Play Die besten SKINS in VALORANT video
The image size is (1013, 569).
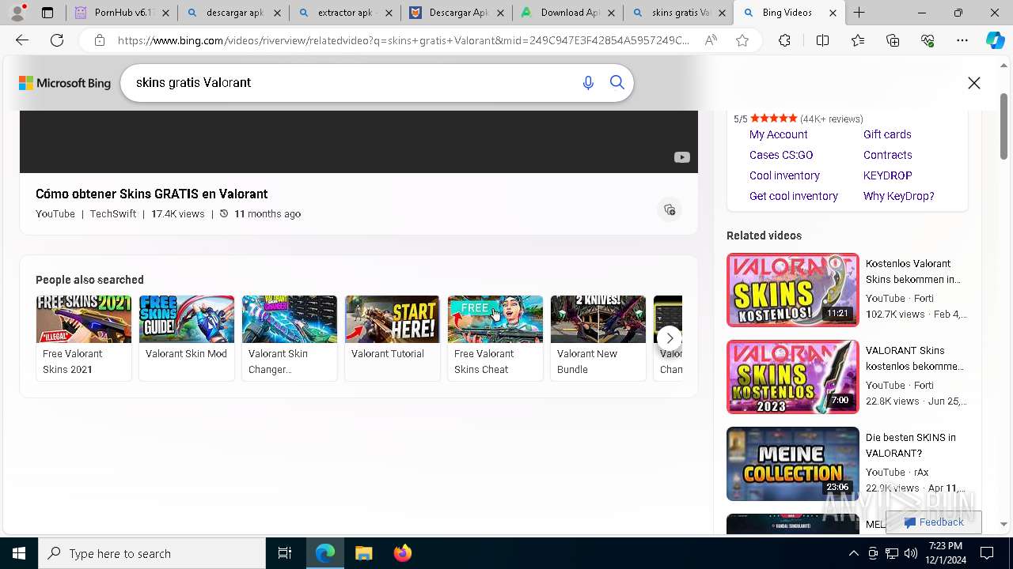[x=793, y=464]
